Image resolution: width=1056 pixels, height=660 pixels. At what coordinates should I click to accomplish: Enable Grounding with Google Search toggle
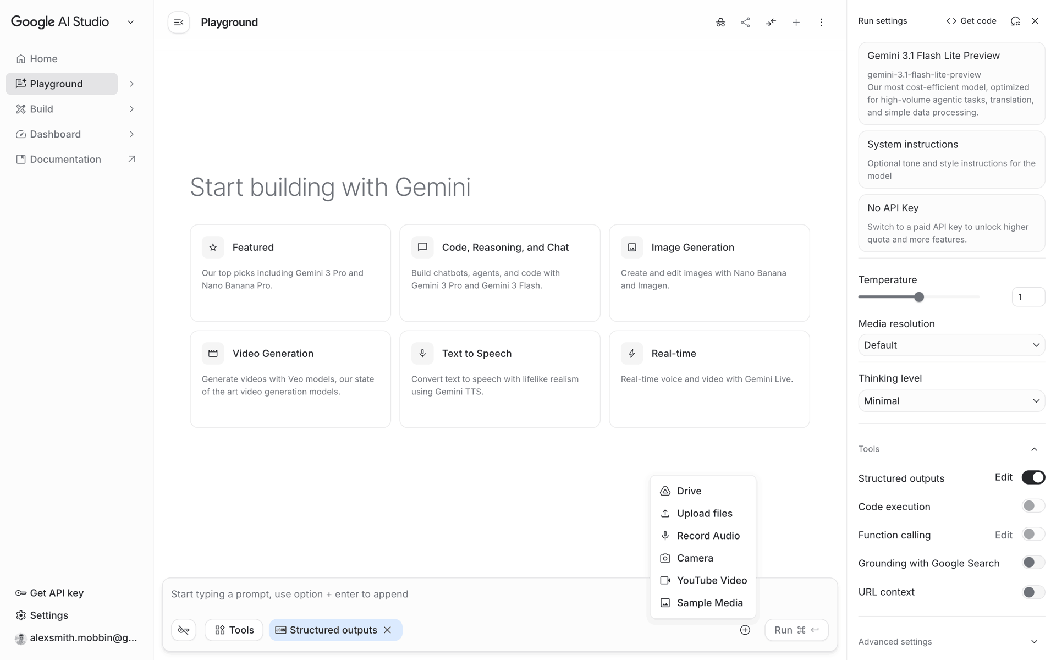coord(1033,563)
